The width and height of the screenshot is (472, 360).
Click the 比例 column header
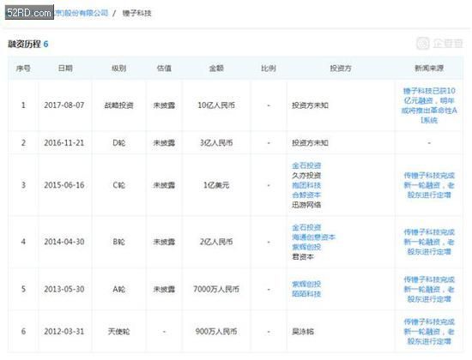tap(269, 69)
